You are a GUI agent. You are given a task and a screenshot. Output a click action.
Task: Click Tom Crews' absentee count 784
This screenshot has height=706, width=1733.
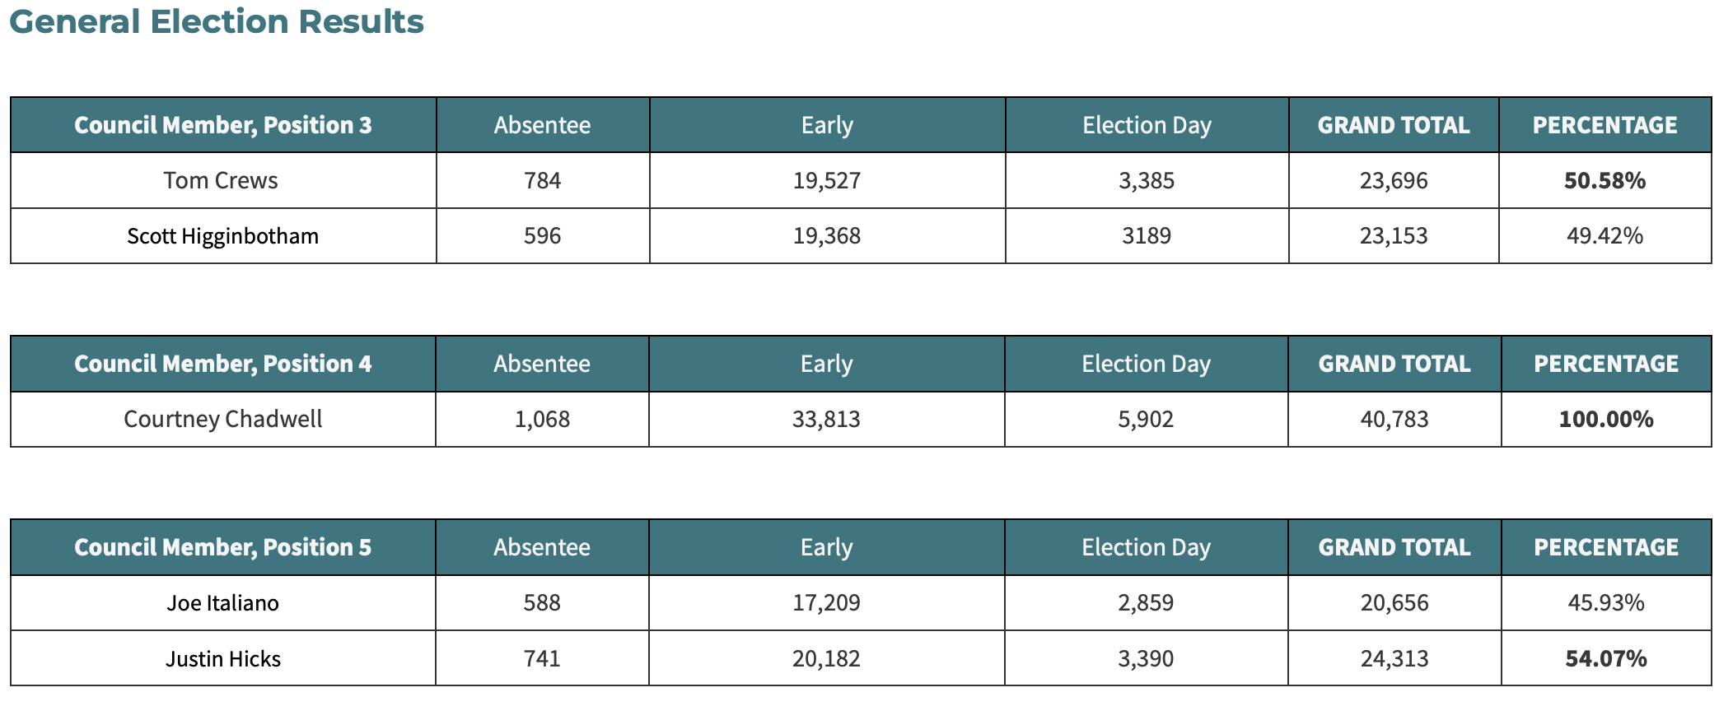543,180
